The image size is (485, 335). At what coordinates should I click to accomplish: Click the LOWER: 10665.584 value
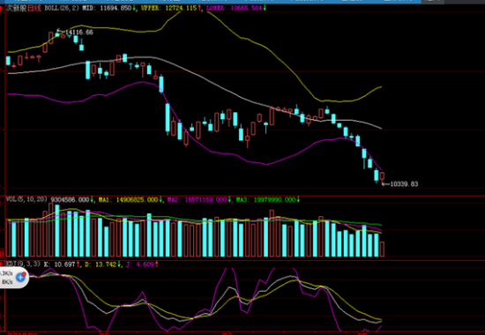coord(235,8)
